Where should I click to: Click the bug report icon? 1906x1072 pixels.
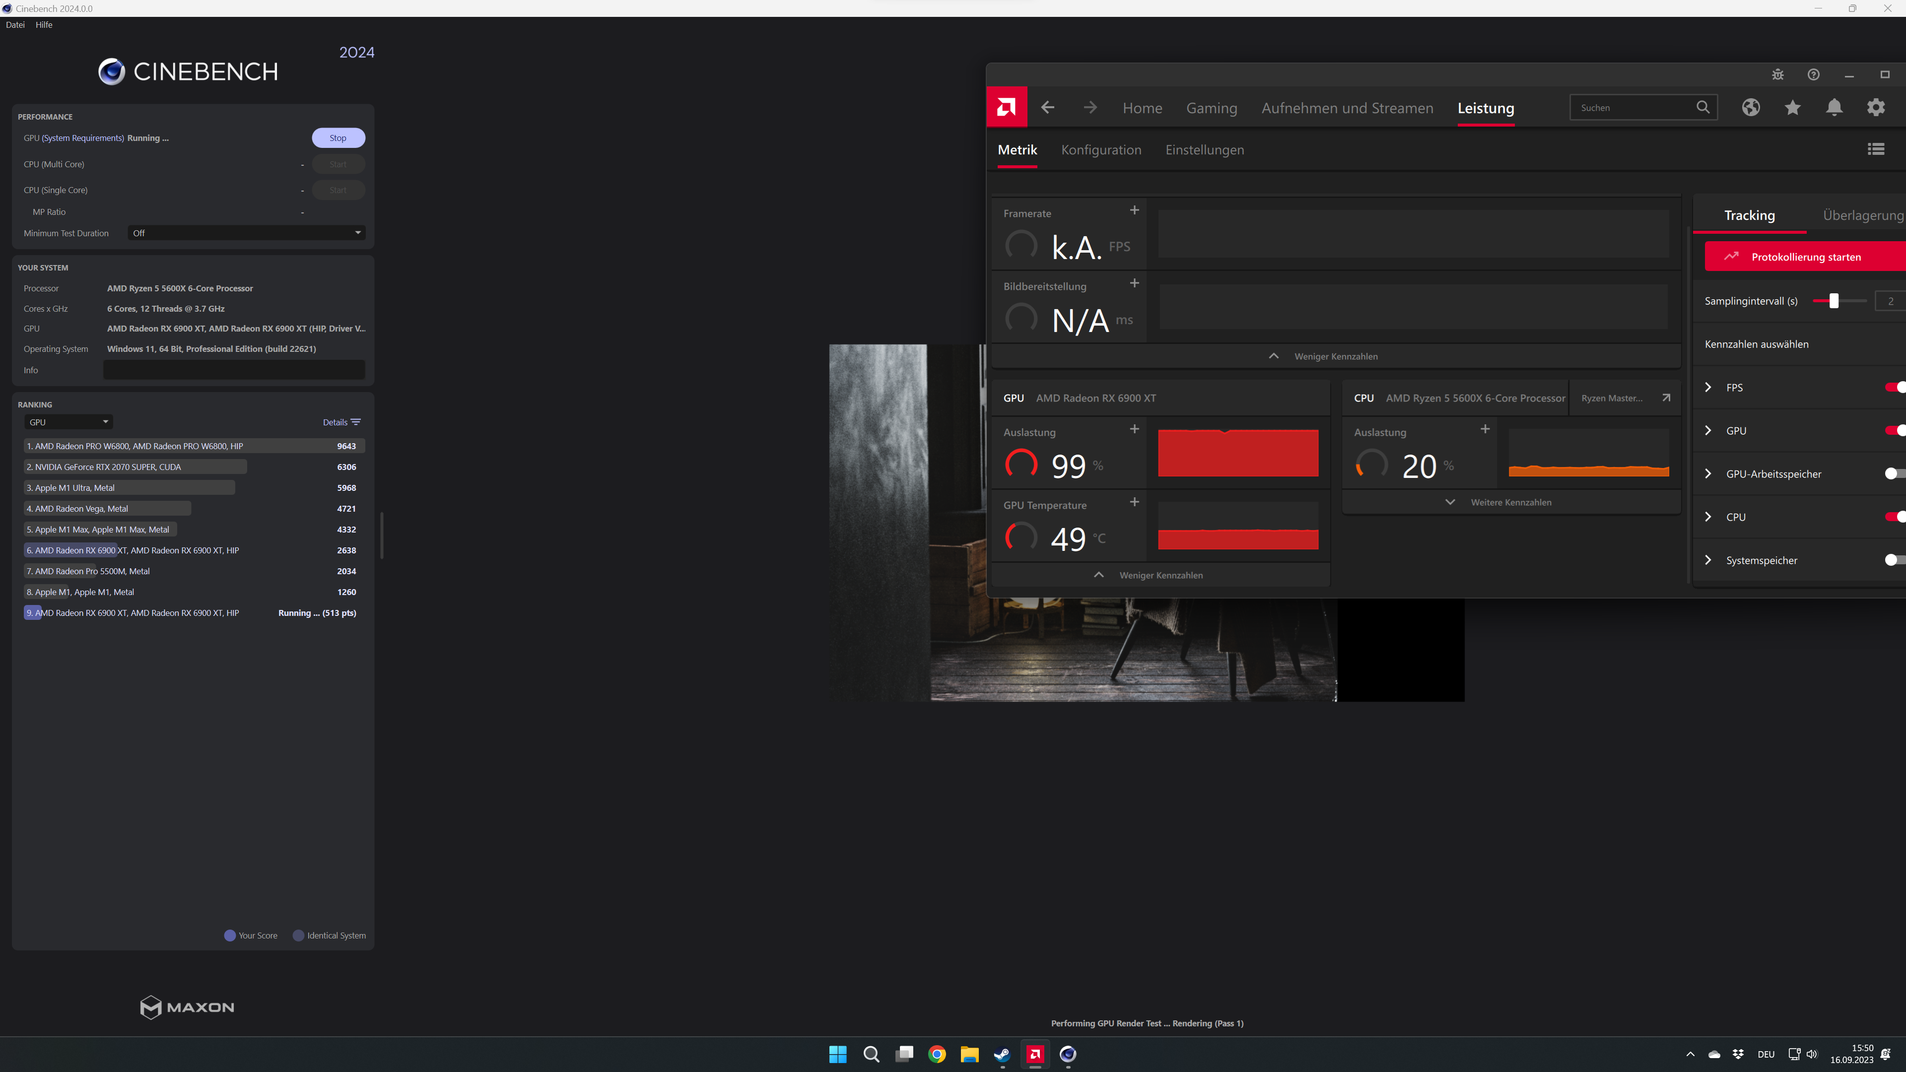point(1777,75)
